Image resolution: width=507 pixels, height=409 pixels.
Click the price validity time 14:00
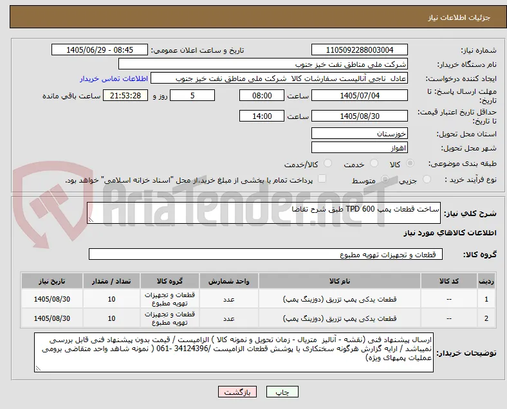pos(262,116)
